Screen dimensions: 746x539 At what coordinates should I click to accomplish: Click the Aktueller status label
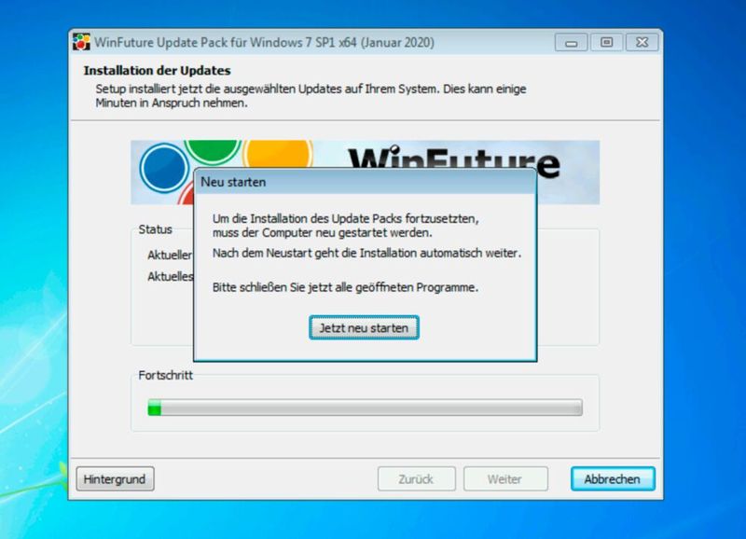click(x=170, y=253)
